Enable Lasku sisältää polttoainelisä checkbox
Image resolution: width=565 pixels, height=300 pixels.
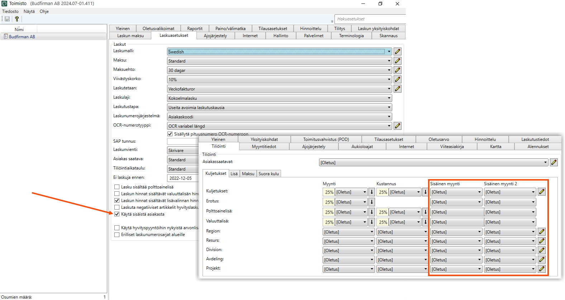coord(117,187)
